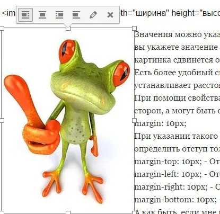Click the line starting 'Значения можно'
This screenshot has width=220, height=214.
[177, 34]
